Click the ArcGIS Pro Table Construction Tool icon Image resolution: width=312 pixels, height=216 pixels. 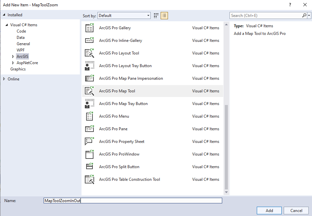(x=89, y=179)
